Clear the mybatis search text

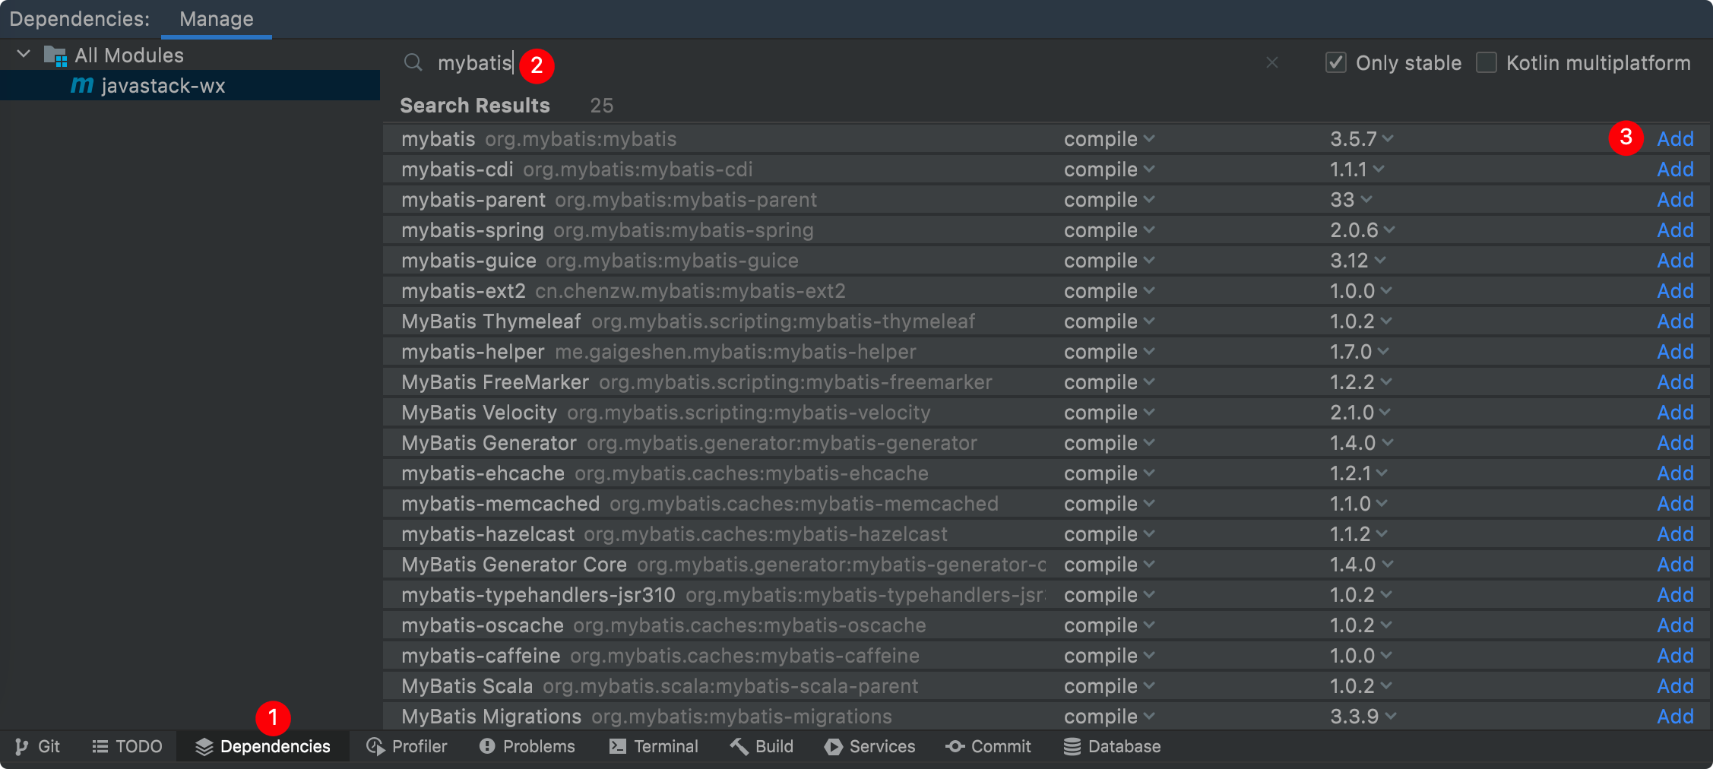point(1272,62)
